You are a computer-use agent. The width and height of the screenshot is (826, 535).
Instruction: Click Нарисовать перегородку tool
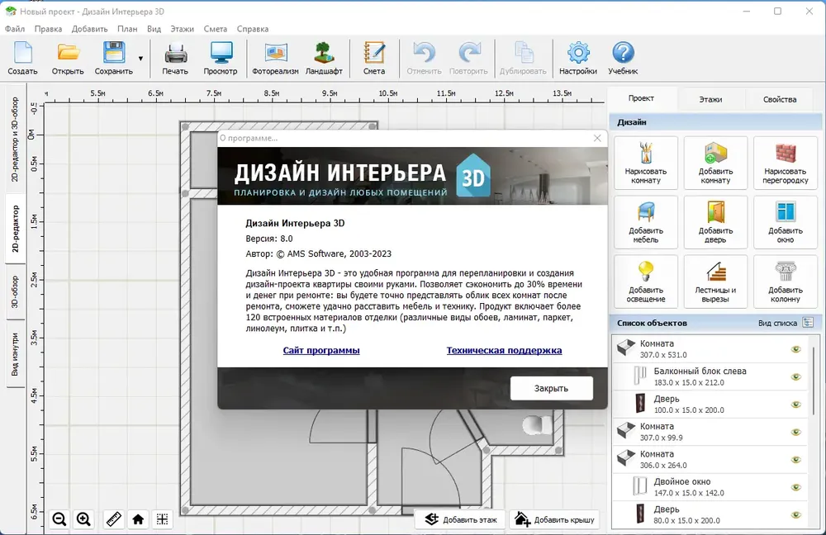coord(786,163)
